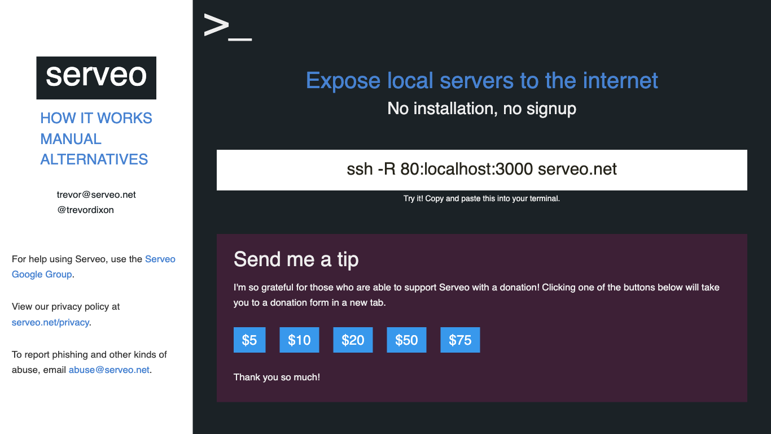Click the serveo logo
Viewport: 771px width, 434px height.
point(97,78)
